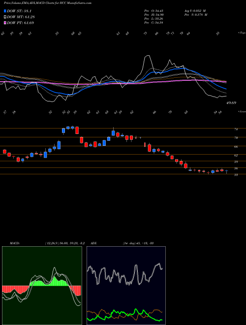Click the 'Pre H: 54.90' high value
Viewport: 246px width, 325px height.
(x=154, y=15)
